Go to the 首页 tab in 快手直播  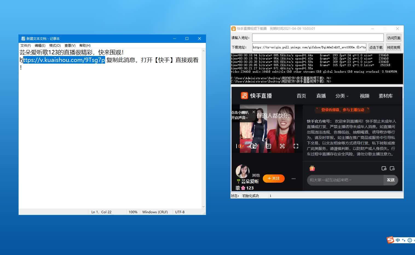[x=301, y=96]
